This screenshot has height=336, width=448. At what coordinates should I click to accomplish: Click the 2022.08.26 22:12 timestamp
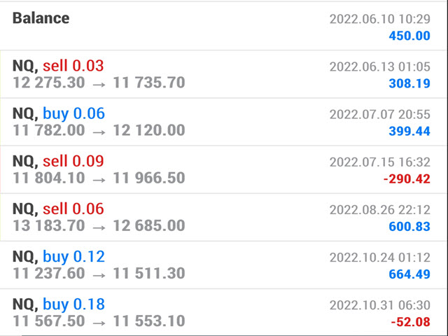click(379, 210)
